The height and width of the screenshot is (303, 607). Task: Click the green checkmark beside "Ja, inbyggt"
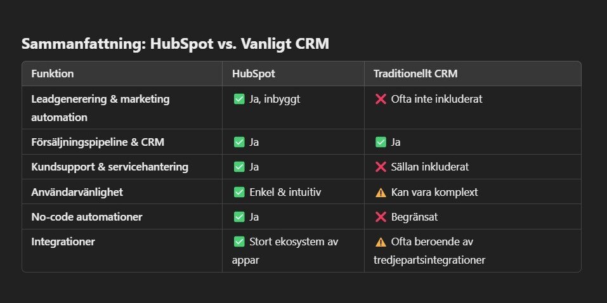tap(239, 99)
